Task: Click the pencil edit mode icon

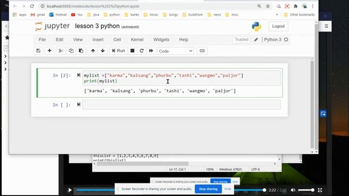Action: 256,40
